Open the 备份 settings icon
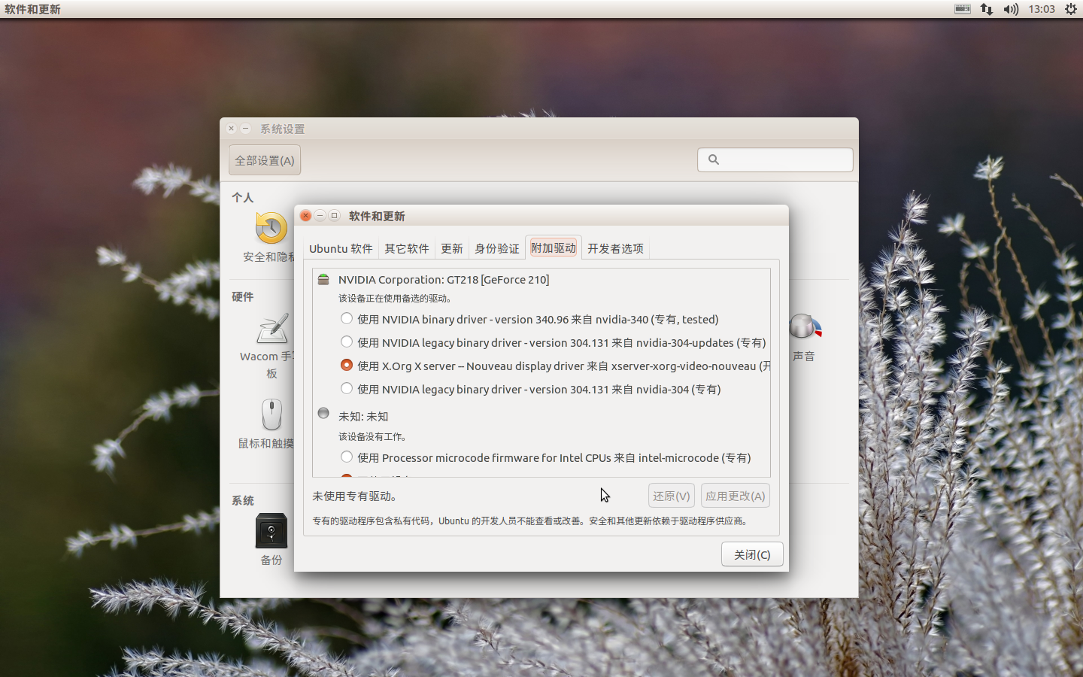 point(270,533)
